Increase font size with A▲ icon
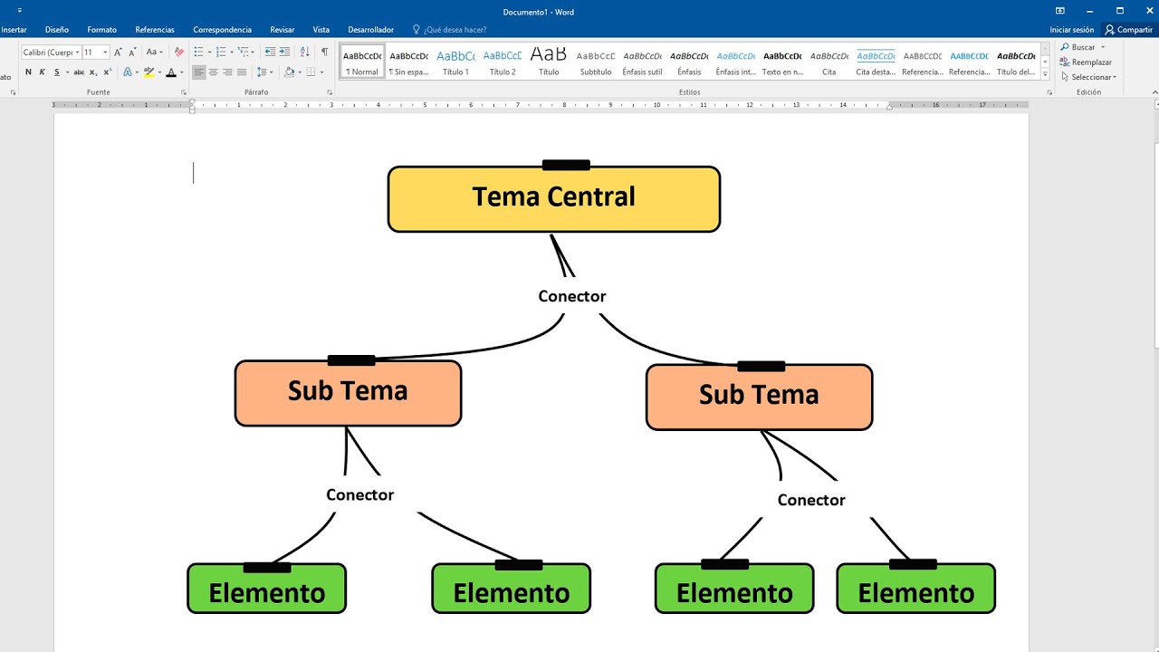Image resolution: width=1159 pixels, height=652 pixels. coord(118,53)
